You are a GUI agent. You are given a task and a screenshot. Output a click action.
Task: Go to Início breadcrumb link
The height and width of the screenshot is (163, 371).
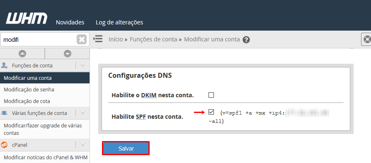coord(116,39)
